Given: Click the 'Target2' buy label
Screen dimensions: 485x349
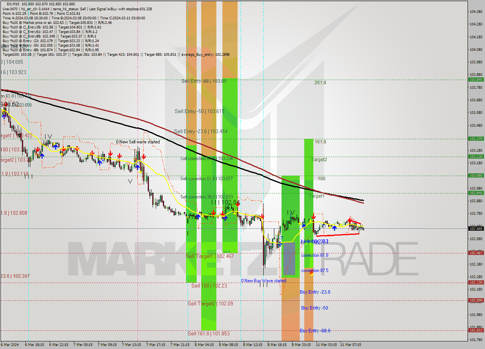Looking at the screenshot, I should pos(319,159).
